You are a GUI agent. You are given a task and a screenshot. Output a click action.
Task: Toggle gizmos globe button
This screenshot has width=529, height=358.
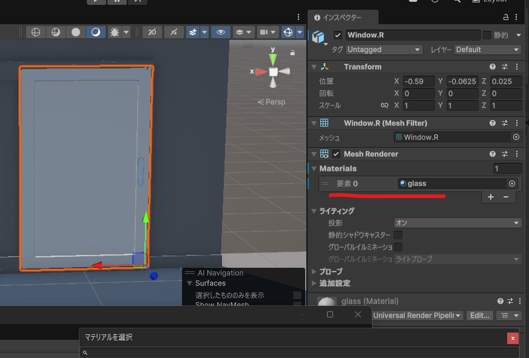(x=288, y=32)
